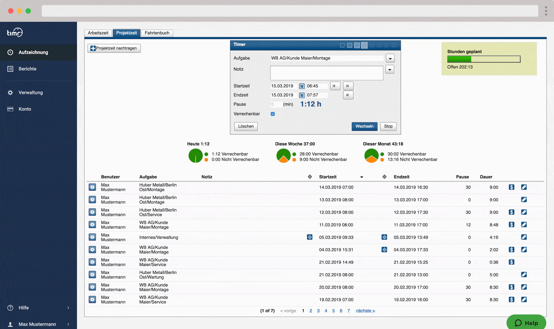Screen dimensions: 554x329
Task: Click Startzeit jump-to-previous-end button
Action: tap(335, 86)
